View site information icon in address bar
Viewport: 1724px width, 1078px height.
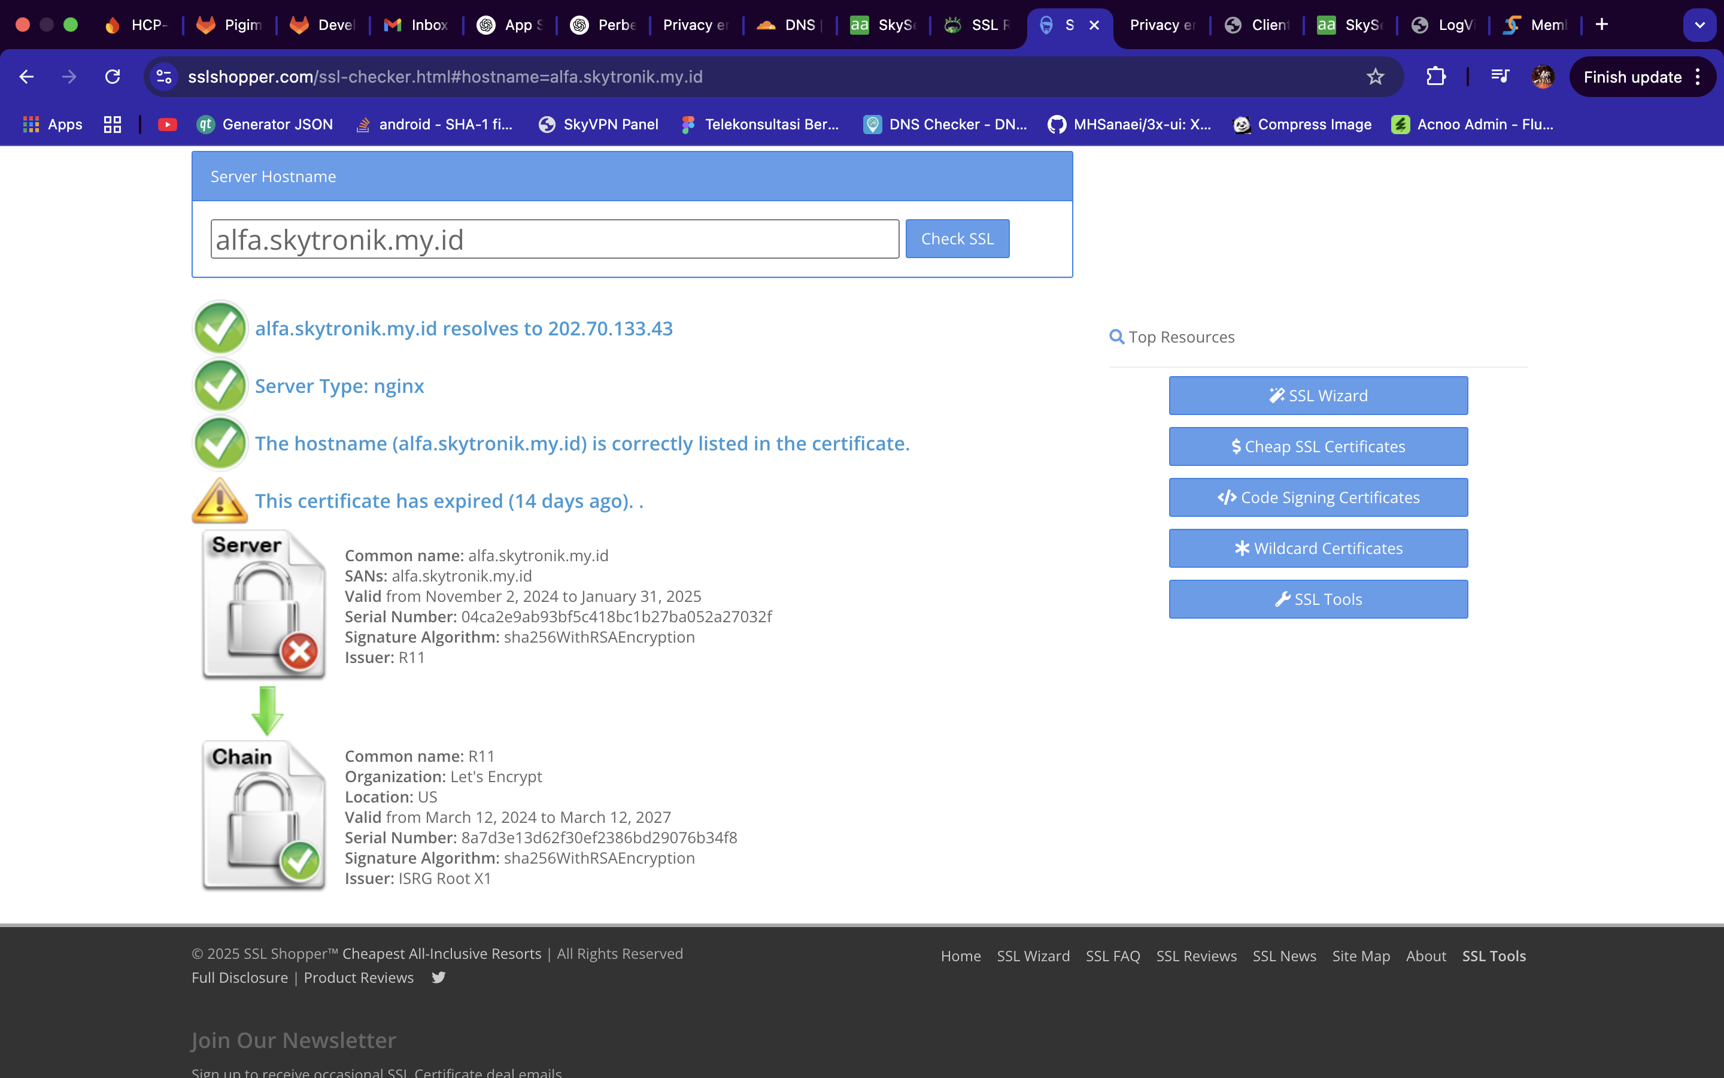(x=165, y=77)
